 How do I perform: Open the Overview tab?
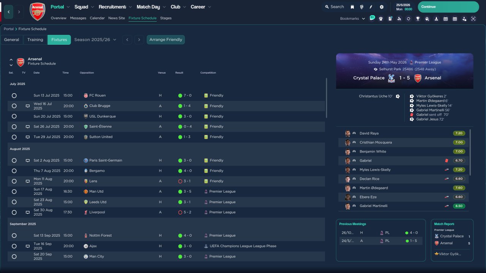point(58,18)
